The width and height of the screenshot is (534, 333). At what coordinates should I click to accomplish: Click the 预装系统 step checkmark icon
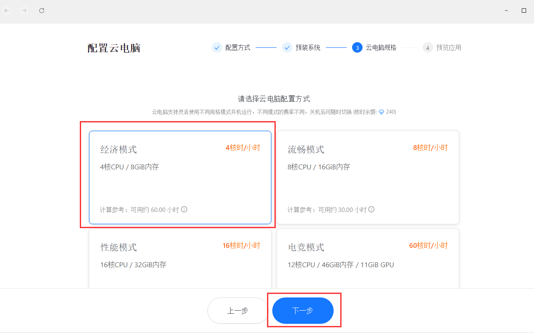pyautogui.click(x=287, y=47)
